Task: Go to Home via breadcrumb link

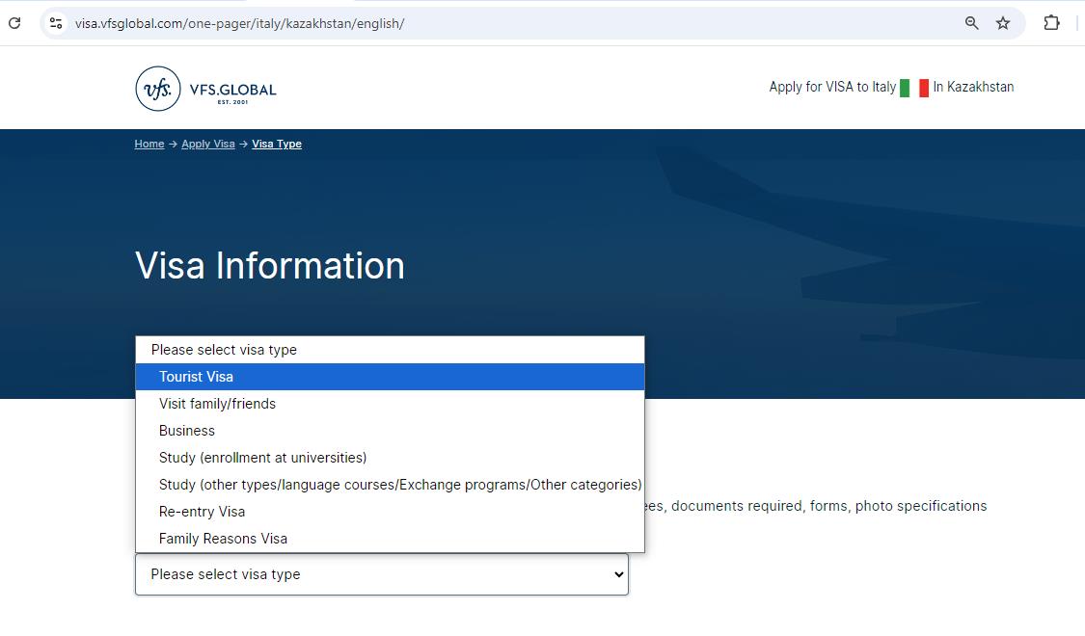Action: [x=149, y=144]
